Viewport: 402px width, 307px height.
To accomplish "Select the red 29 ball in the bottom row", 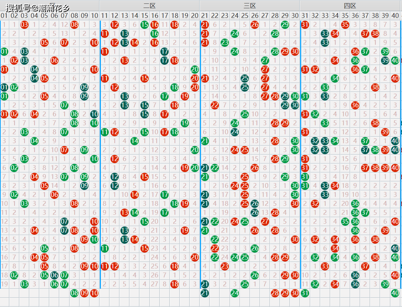I will tap(285, 293).
